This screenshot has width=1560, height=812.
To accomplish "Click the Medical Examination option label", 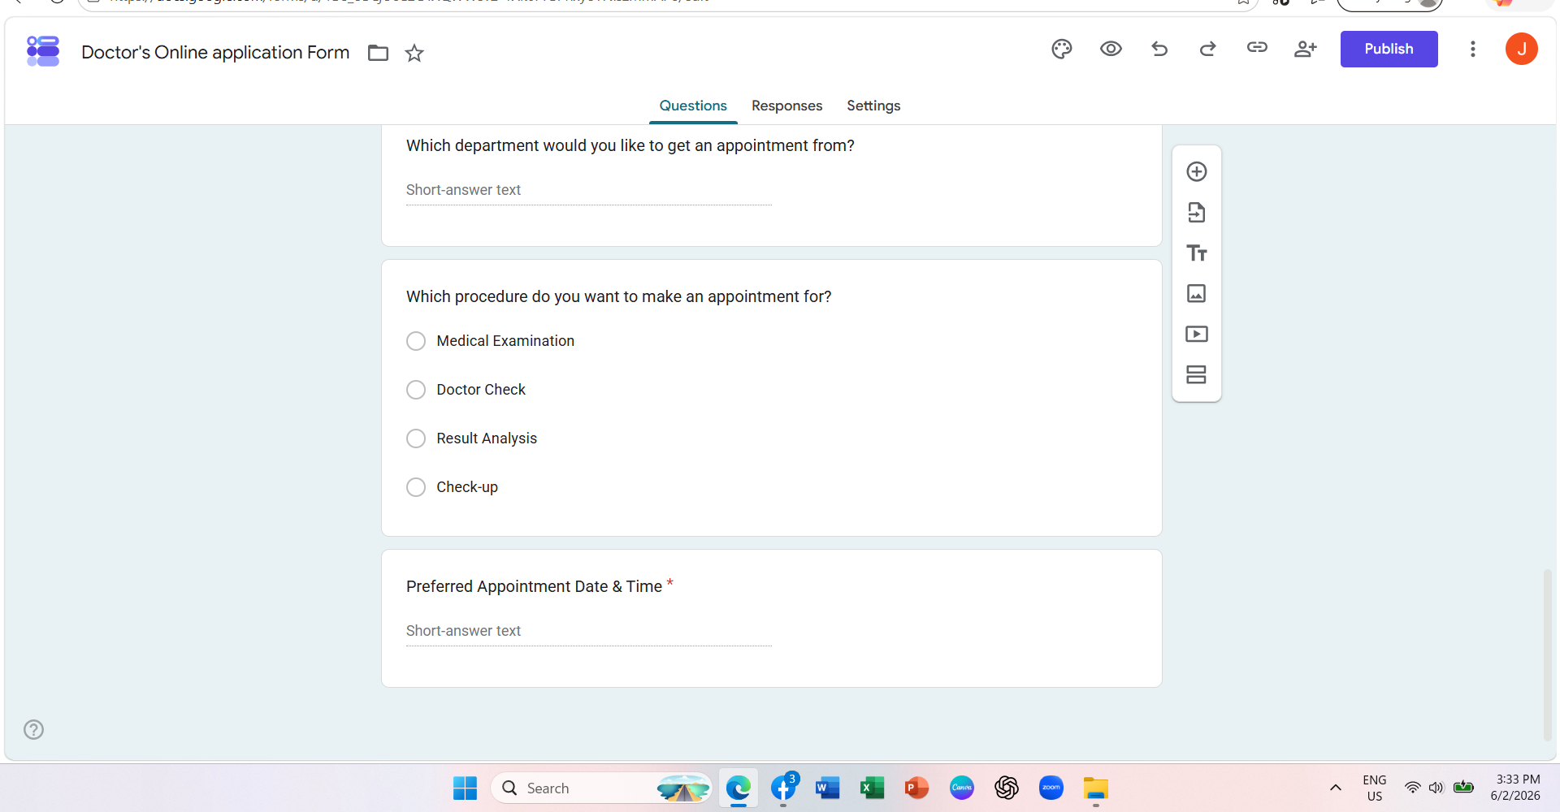I will coord(505,341).
